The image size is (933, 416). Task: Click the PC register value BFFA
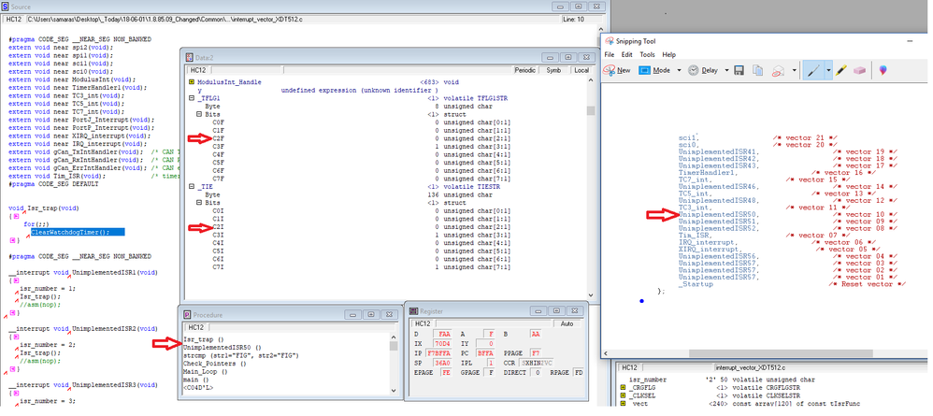(486, 353)
